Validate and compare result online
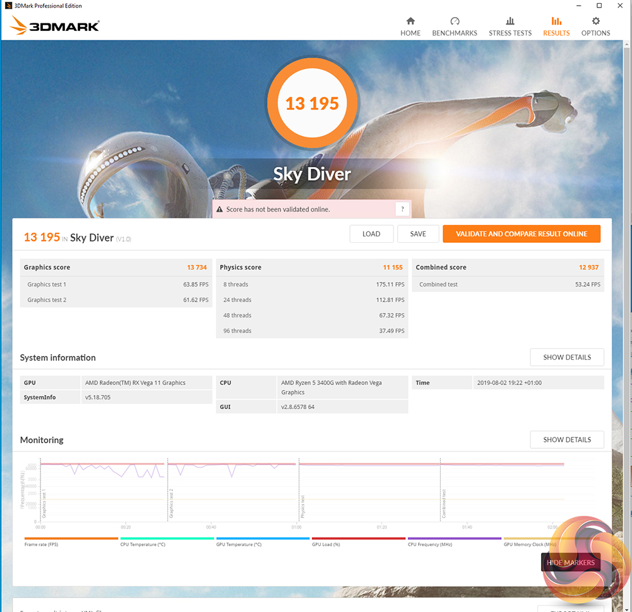The width and height of the screenshot is (632, 612). click(522, 234)
